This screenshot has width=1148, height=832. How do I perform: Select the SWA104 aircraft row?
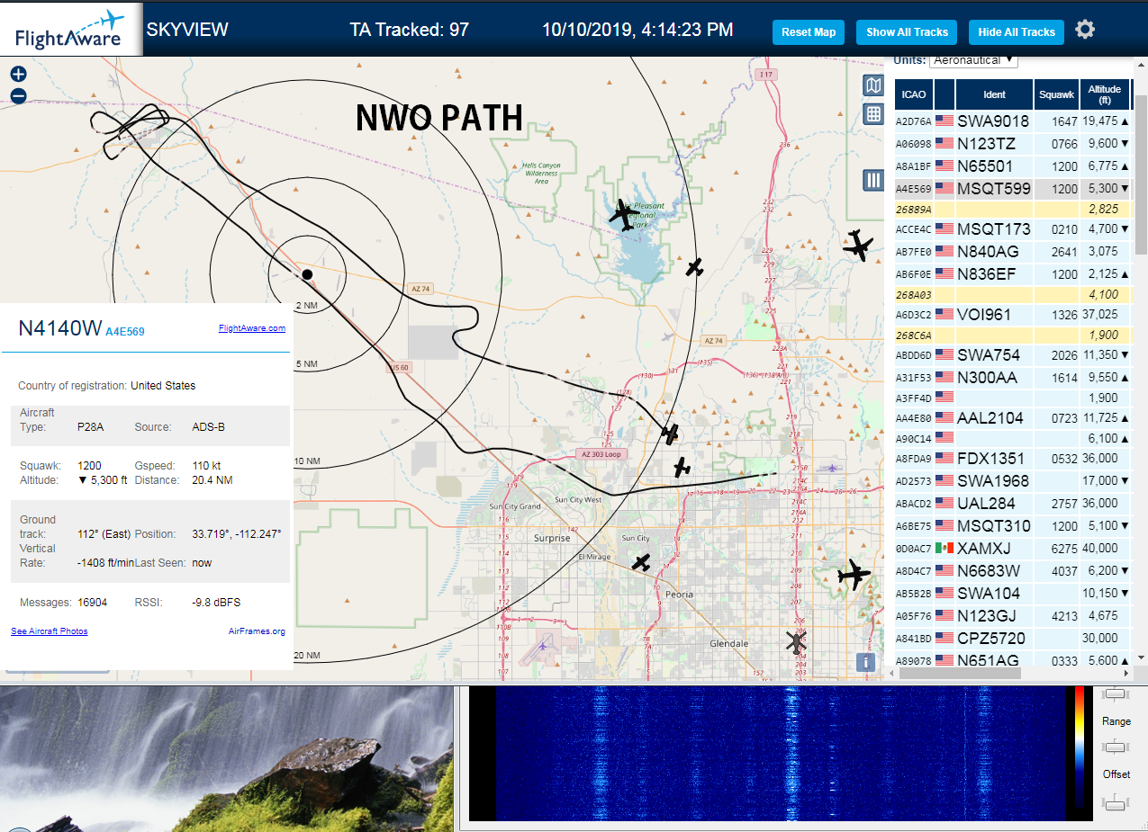1012,593
